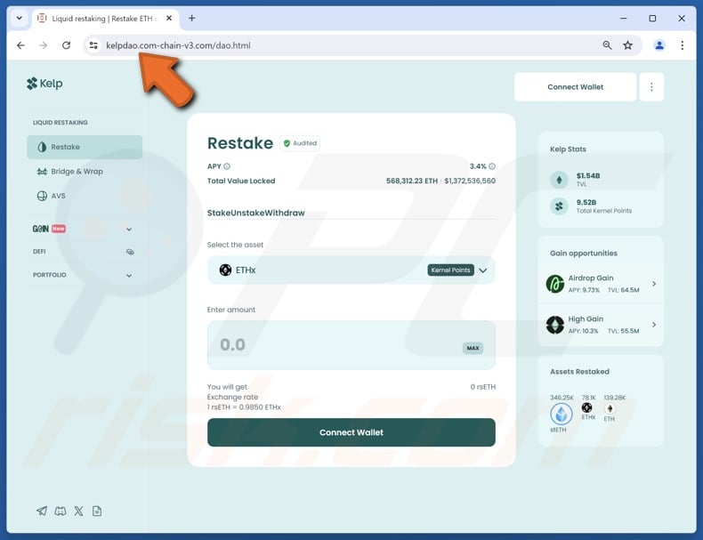Click the APY info icon
The width and height of the screenshot is (703, 540).
pyautogui.click(x=227, y=166)
